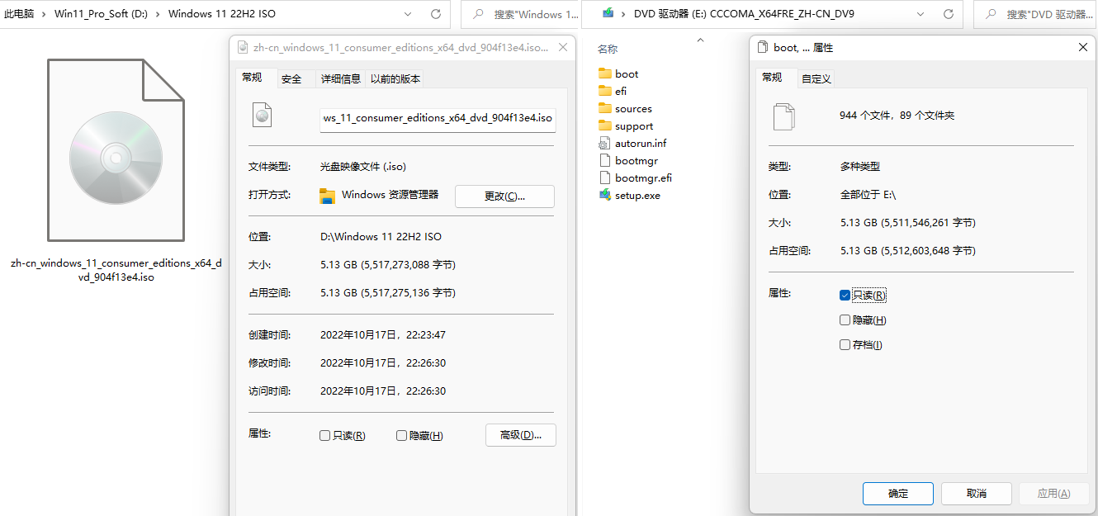Click the efi folder icon
This screenshot has height=516, width=1098.
604,91
